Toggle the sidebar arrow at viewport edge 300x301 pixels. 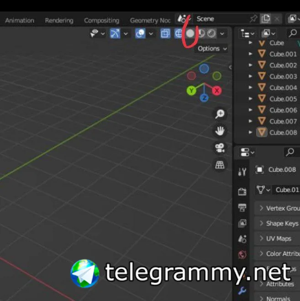(x=230, y=67)
